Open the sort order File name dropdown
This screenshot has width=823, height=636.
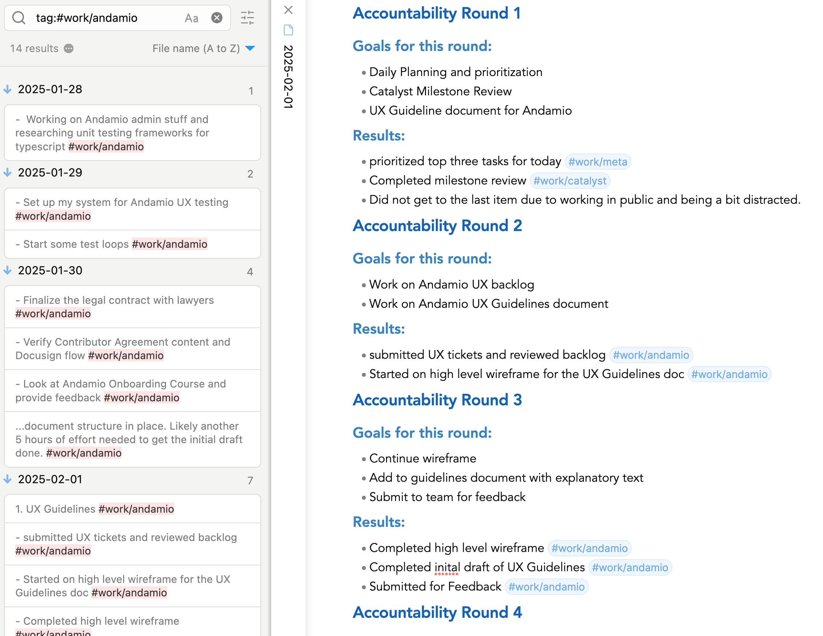204,49
